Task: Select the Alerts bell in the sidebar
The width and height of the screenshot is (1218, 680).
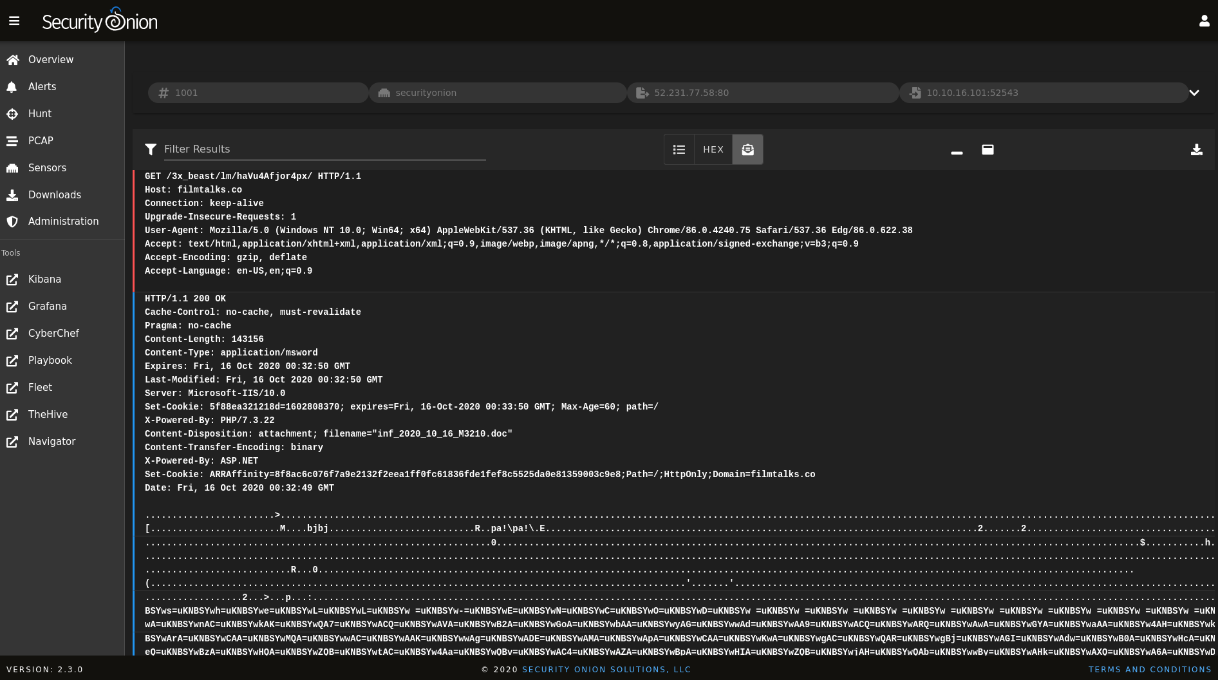Action: click(x=41, y=86)
